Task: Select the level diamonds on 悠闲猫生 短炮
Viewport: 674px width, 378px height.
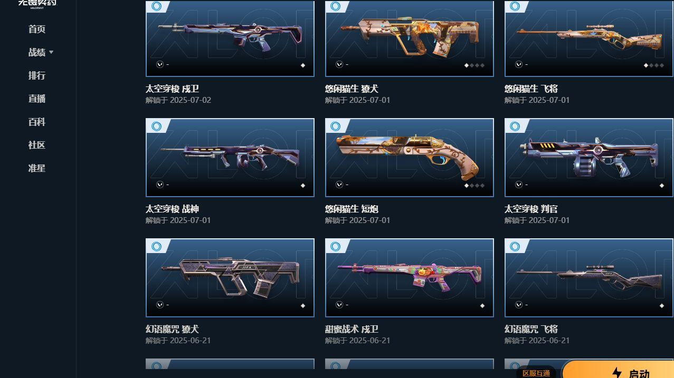Action: click(x=474, y=186)
